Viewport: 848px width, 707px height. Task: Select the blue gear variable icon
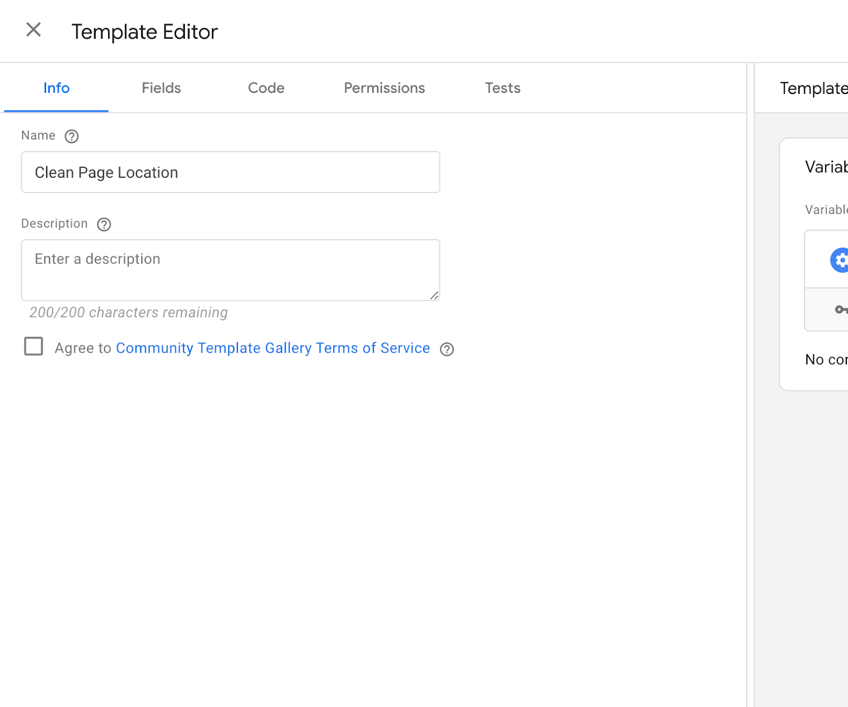pyautogui.click(x=840, y=260)
